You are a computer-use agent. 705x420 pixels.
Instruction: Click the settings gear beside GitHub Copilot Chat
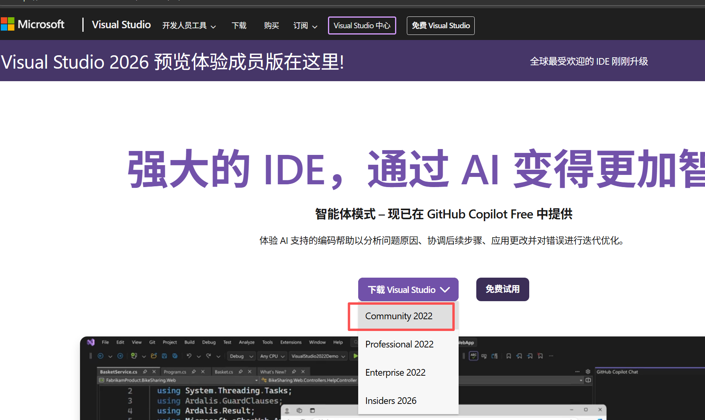[588, 372]
